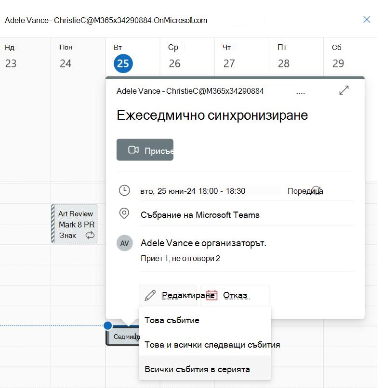Click the clock icon beside event time
Screen dimensions: 383x388
click(124, 190)
